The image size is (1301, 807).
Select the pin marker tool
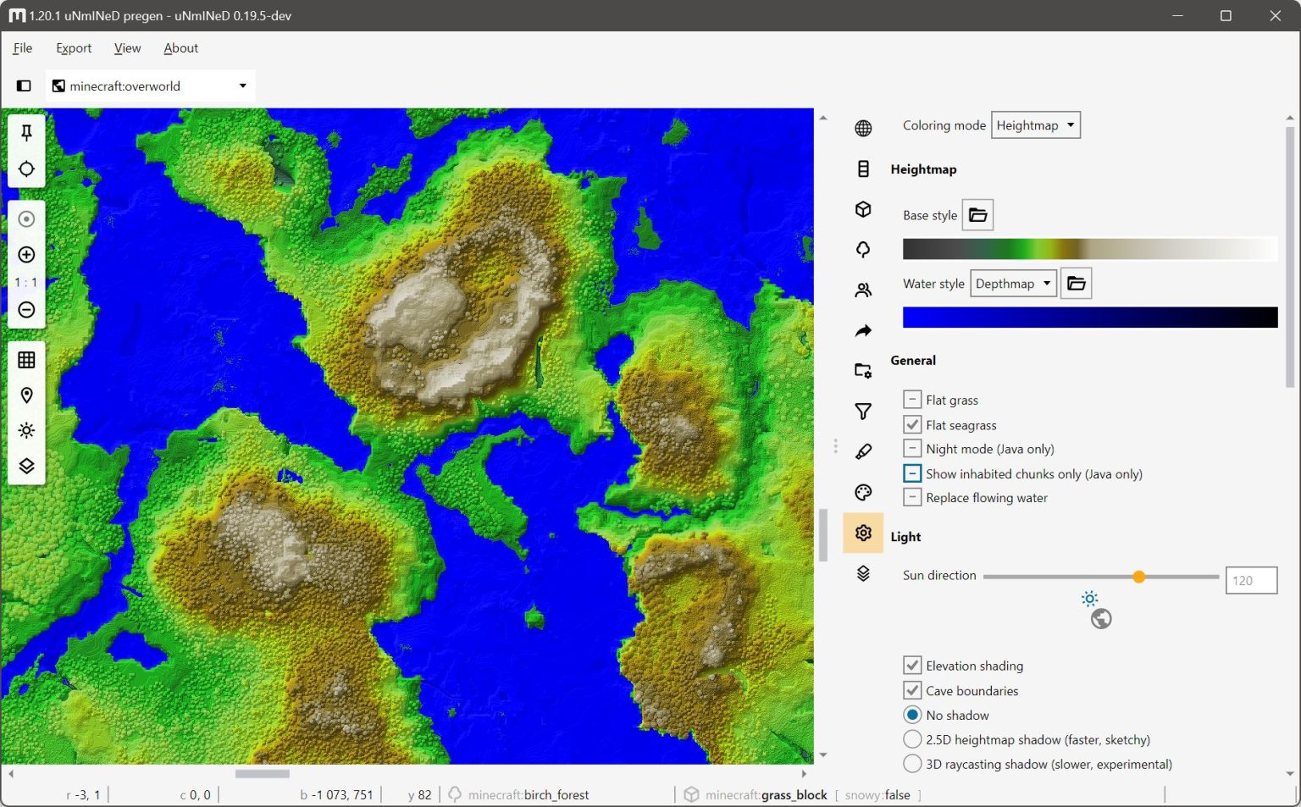[26, 132]
